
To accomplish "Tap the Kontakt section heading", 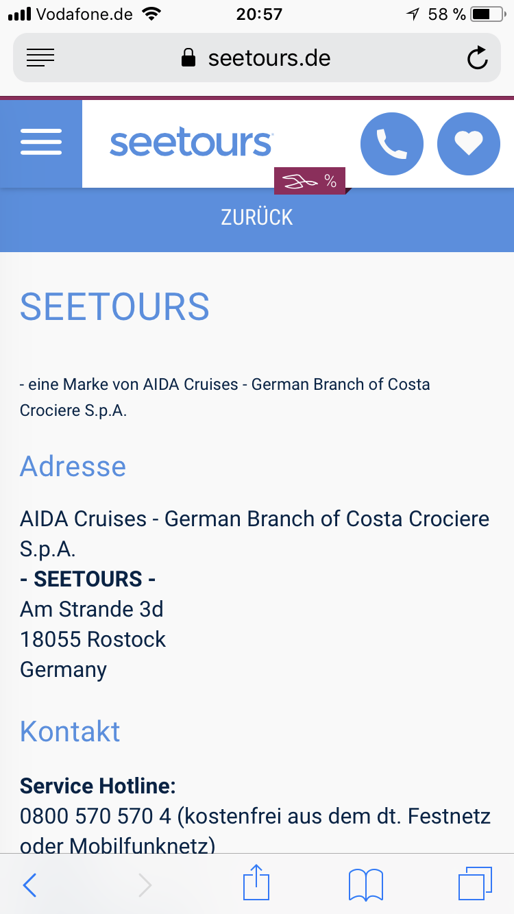I will coord(70,732).
